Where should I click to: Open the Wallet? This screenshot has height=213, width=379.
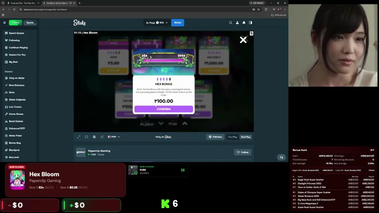(x=178, y=22)
